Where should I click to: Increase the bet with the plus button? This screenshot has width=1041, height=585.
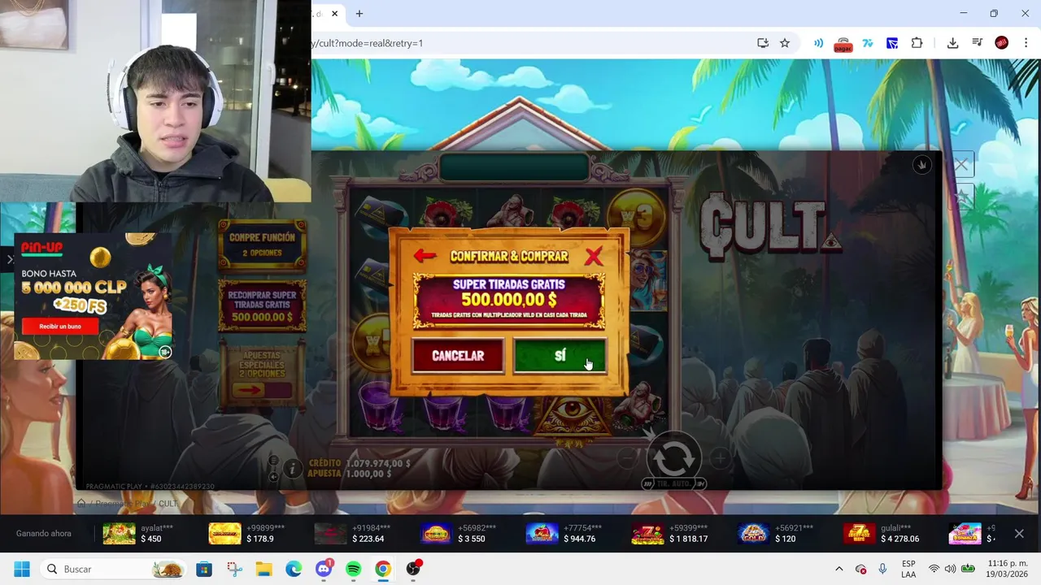coord(720,458)
